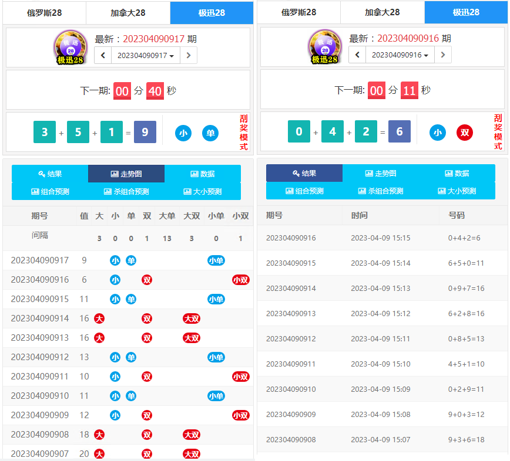Click 双 badge in row 202304090911
The width and height of the screenshot is (510, 461).
tap(147, 377)
